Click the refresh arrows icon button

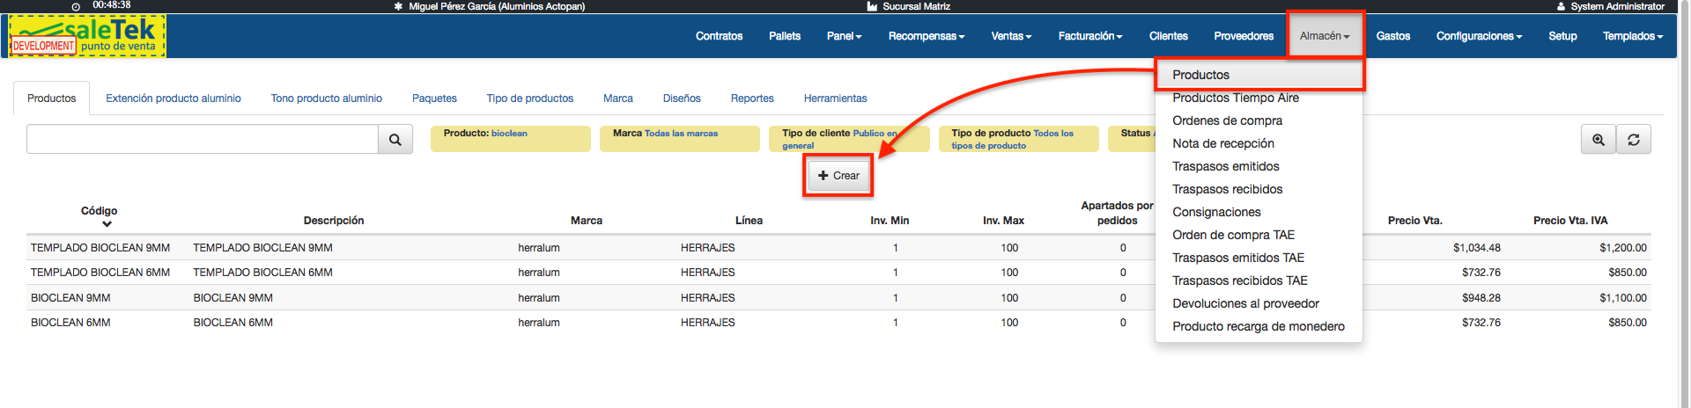[x=1633, y=140]
